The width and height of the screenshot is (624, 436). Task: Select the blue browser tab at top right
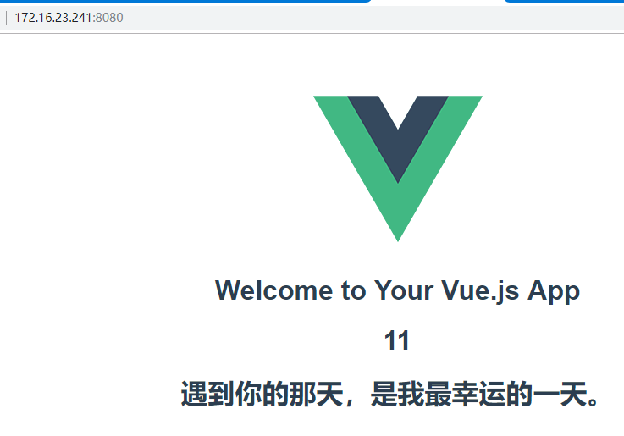[564, 1]
